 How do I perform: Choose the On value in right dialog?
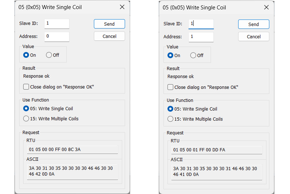point(170,55)
